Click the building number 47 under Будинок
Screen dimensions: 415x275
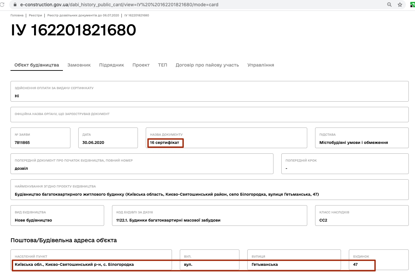point(356,264)
